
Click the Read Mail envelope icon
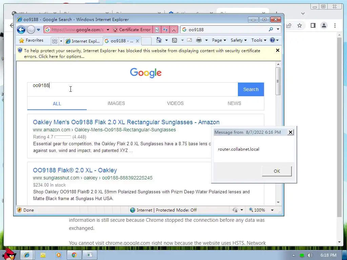point(189,40)
